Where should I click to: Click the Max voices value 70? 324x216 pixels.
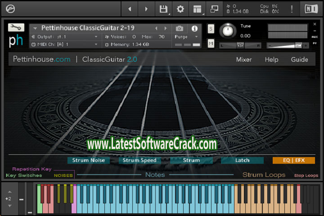pos(162,37)
